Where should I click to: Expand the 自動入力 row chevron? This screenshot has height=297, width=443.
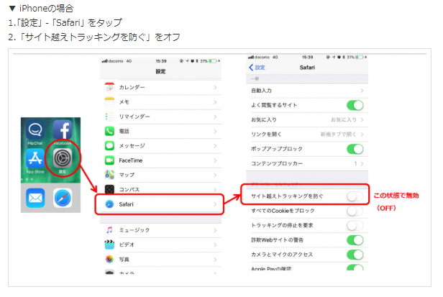click(360, 91)
